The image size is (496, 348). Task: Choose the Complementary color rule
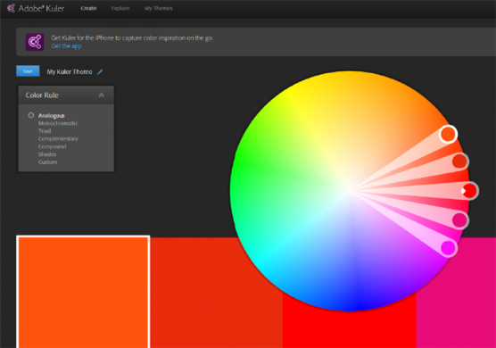[x=58, y=138]
